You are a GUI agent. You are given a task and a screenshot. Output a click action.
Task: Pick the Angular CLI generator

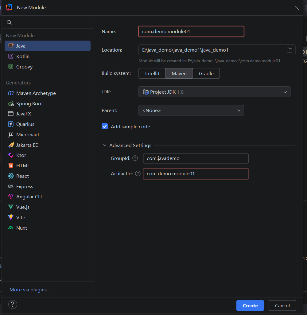[29, 197]
